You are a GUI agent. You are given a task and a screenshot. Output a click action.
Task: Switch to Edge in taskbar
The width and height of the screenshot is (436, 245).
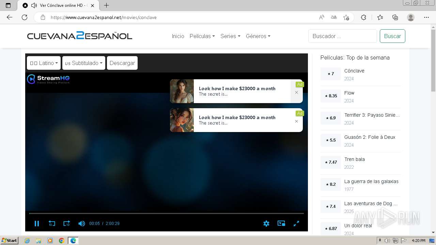point(73,241)
